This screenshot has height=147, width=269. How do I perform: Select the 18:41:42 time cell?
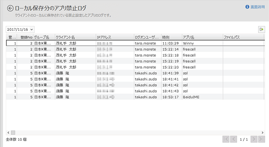coord(172,85)
